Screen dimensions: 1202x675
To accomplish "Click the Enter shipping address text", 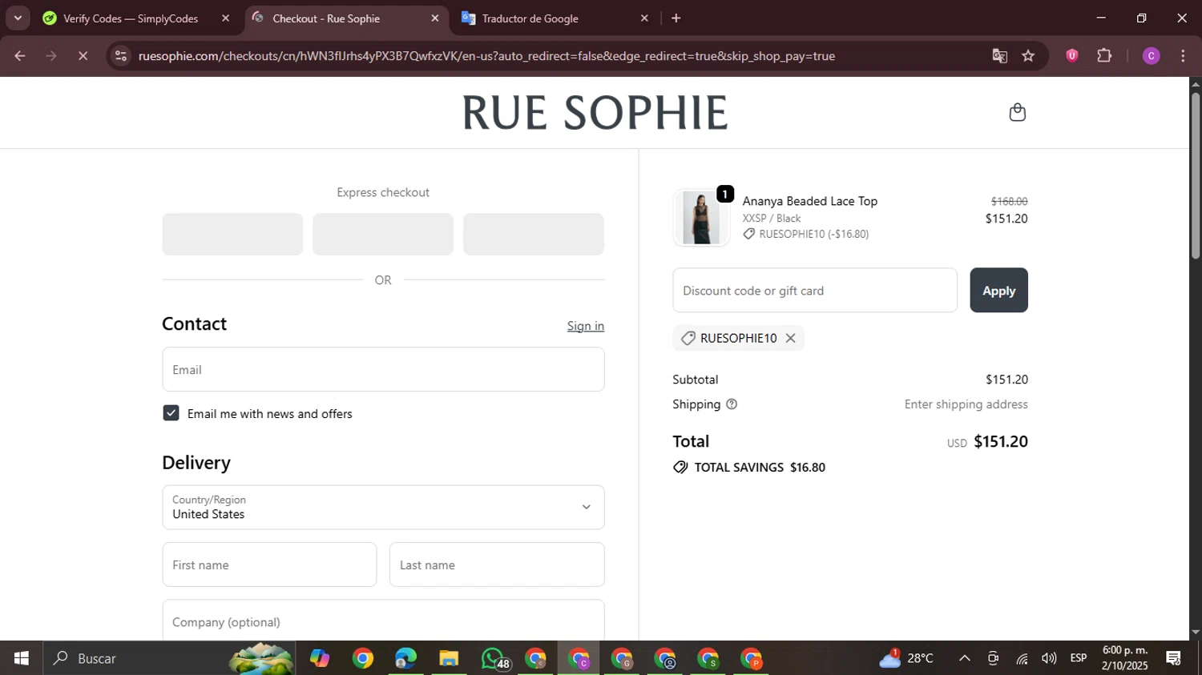I will click(966, 404).
